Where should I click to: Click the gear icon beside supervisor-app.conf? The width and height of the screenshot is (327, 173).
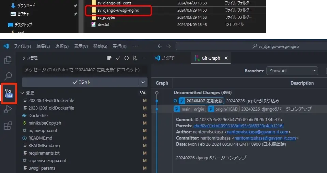(25, 160)
